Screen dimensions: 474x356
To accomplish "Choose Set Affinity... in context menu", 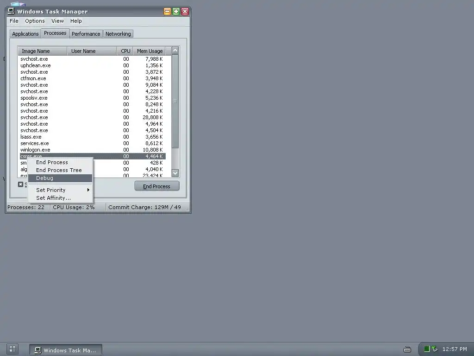I will coord(60,198).
